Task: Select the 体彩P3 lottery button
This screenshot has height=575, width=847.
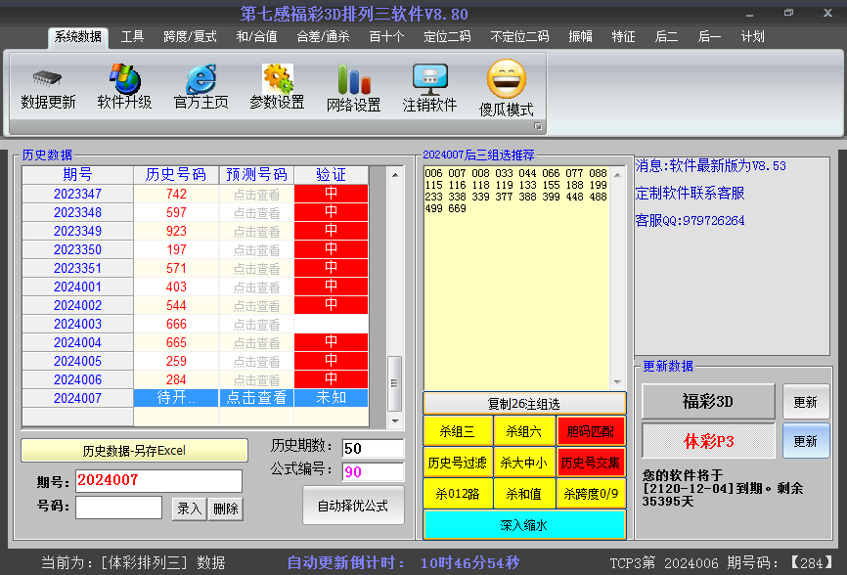Action: 708,441
